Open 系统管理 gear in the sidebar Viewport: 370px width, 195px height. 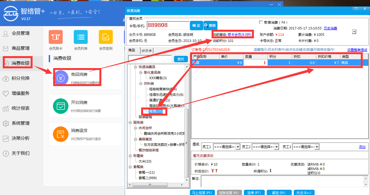click(x=20, y=123)
